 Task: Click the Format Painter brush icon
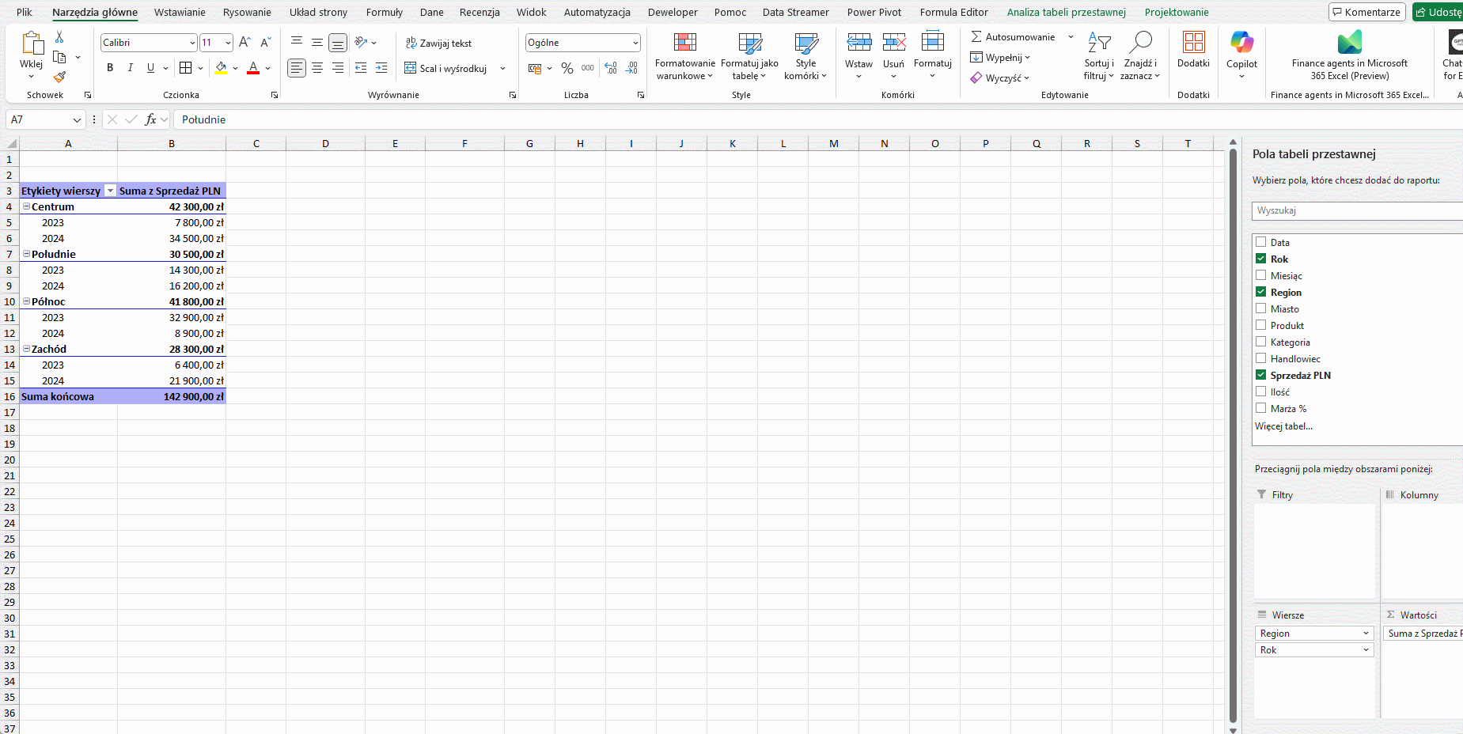(59, 77)
